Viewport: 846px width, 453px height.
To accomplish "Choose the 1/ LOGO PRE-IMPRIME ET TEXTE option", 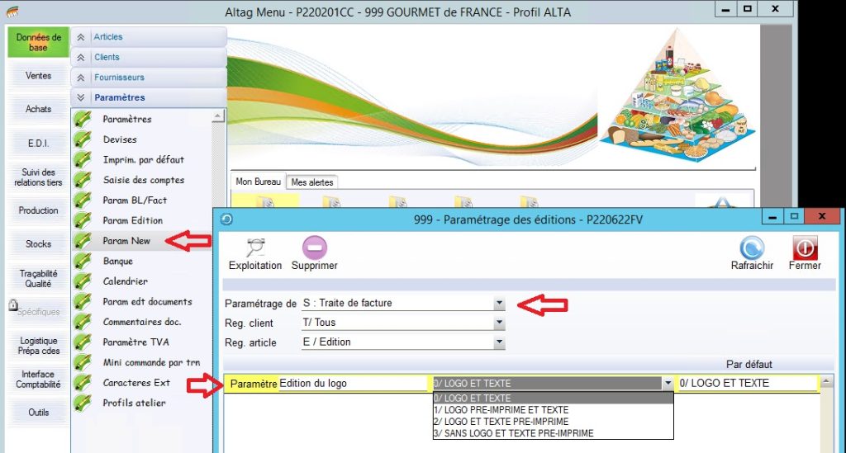I will point(501,410).
